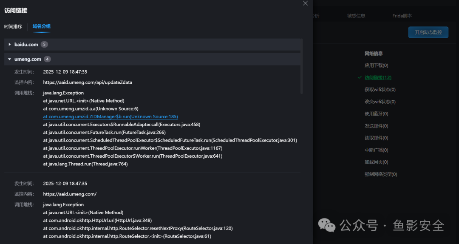Viewport: 459px width, 244px height.
Task: Switch to the 时间排序 tab
Action: tap(13, 27)
